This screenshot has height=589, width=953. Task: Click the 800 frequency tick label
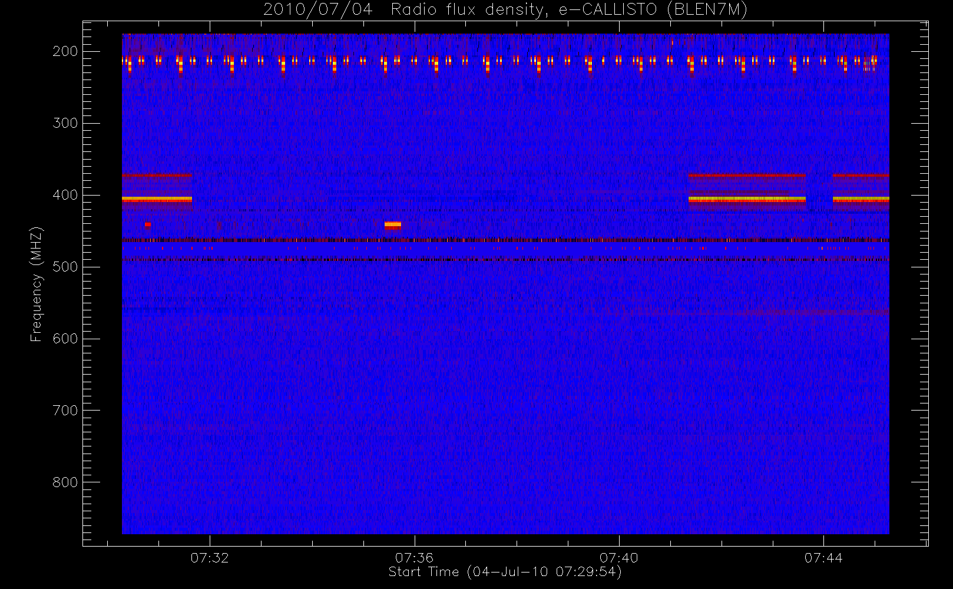tap(65, 482)
